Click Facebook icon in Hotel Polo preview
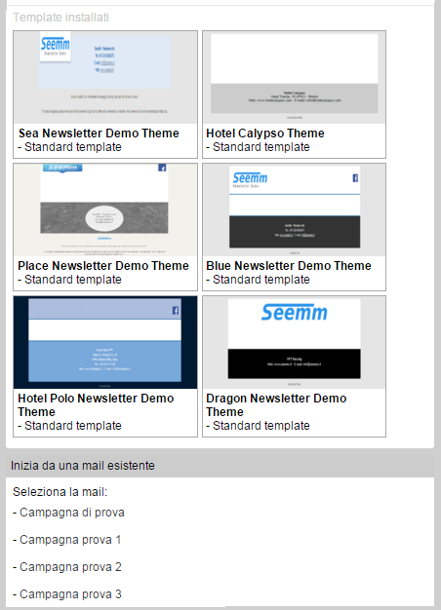The height and width of the screenshot is (610, 441). [176, 310]
